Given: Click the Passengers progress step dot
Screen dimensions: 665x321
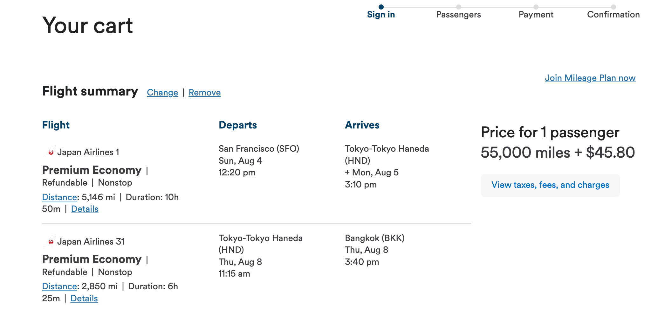Looking at the screenshot, I should tap(458, 7).
